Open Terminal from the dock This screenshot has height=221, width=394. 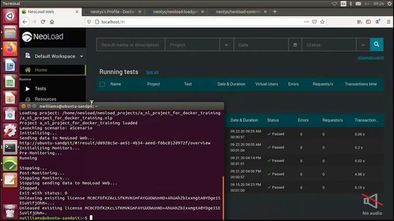coord(10,147)
